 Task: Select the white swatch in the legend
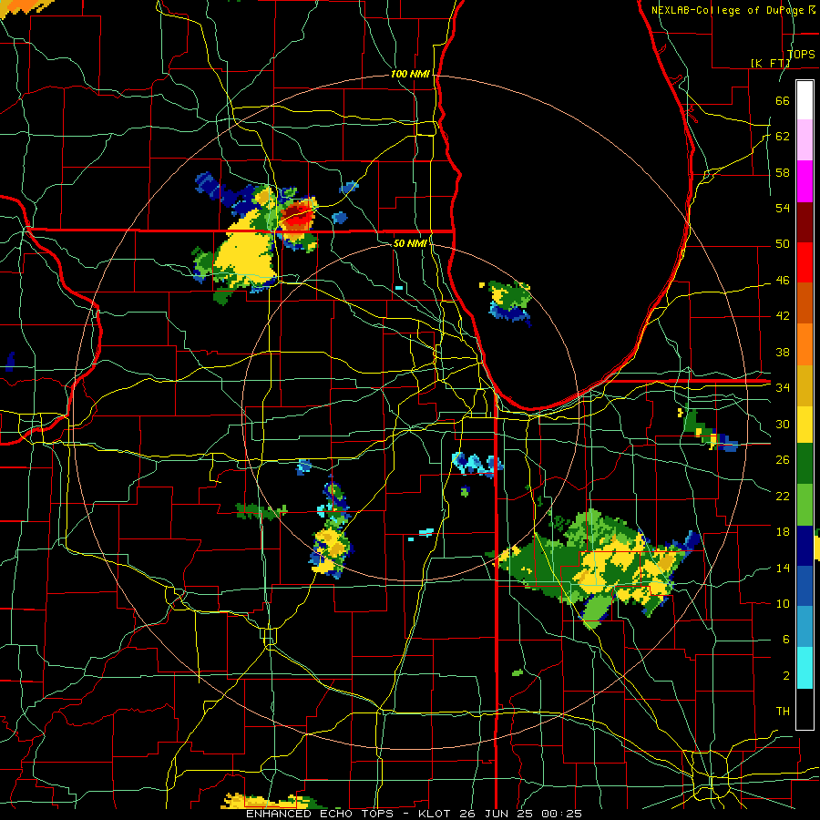pos(805,100)
